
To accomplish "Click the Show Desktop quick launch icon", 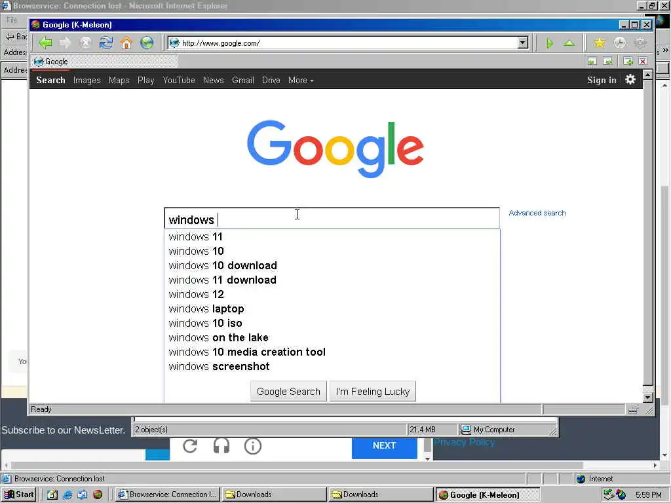I will coord(52,494).
